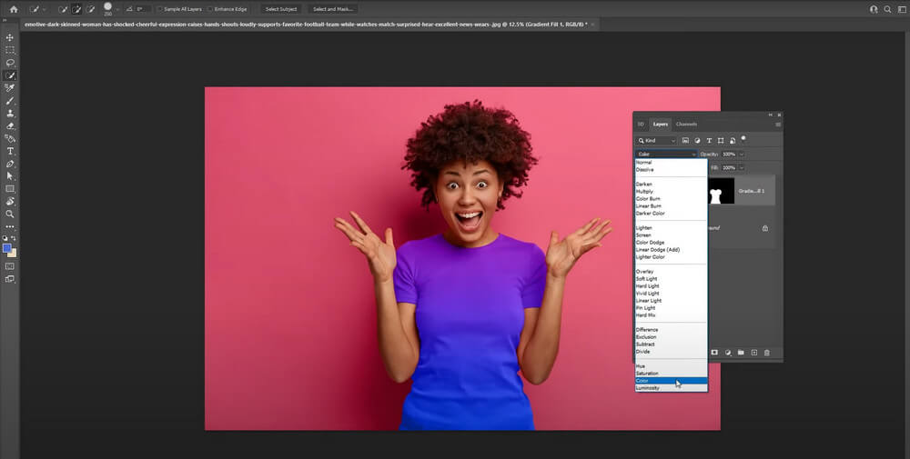Image resolution: width=910 pixels, height=459 pixels.
Task: Click Subtract from Selection option icon
Action: tap(90, 9)
